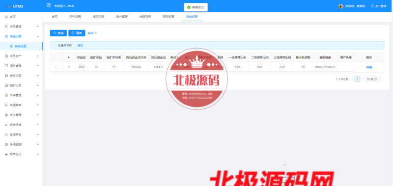Click the 558415 cell in the table
This screenshot has height=186, width=393.
point(158,67)
